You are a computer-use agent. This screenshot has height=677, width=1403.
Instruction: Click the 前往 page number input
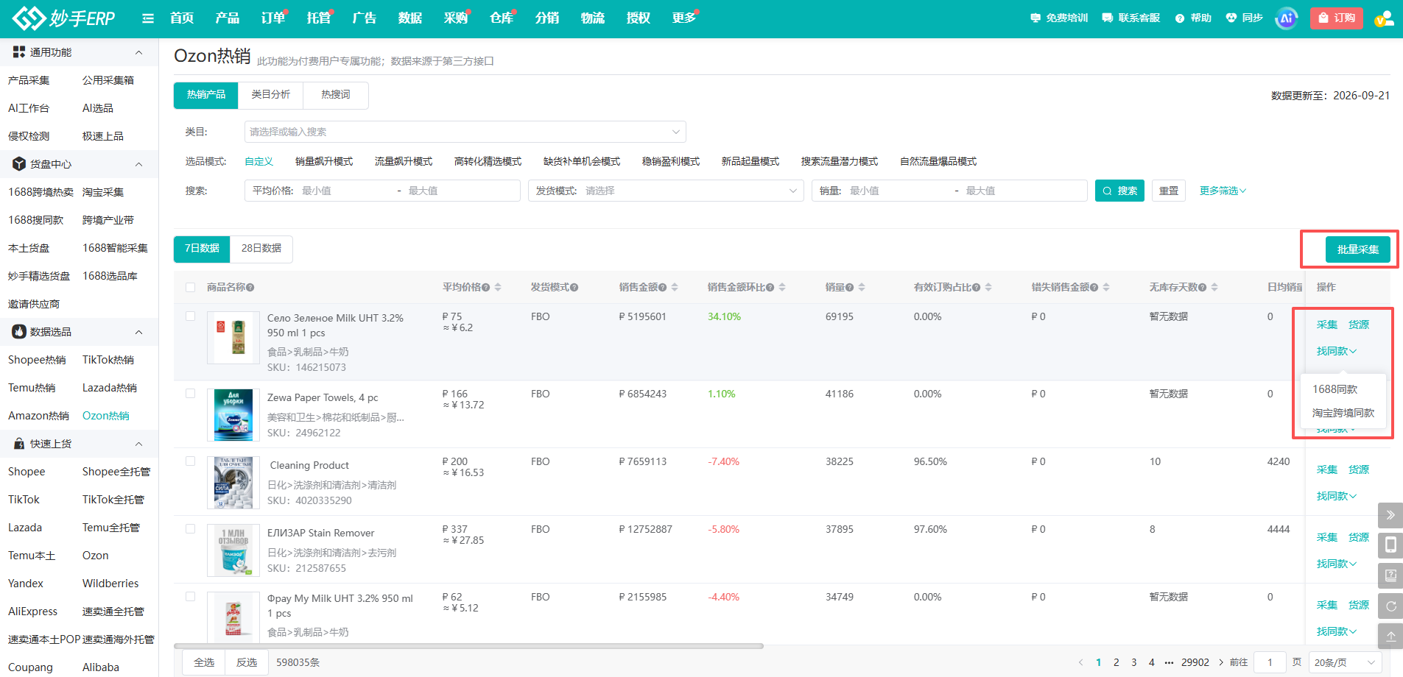pyautogui.click(x=1270, y=662)
